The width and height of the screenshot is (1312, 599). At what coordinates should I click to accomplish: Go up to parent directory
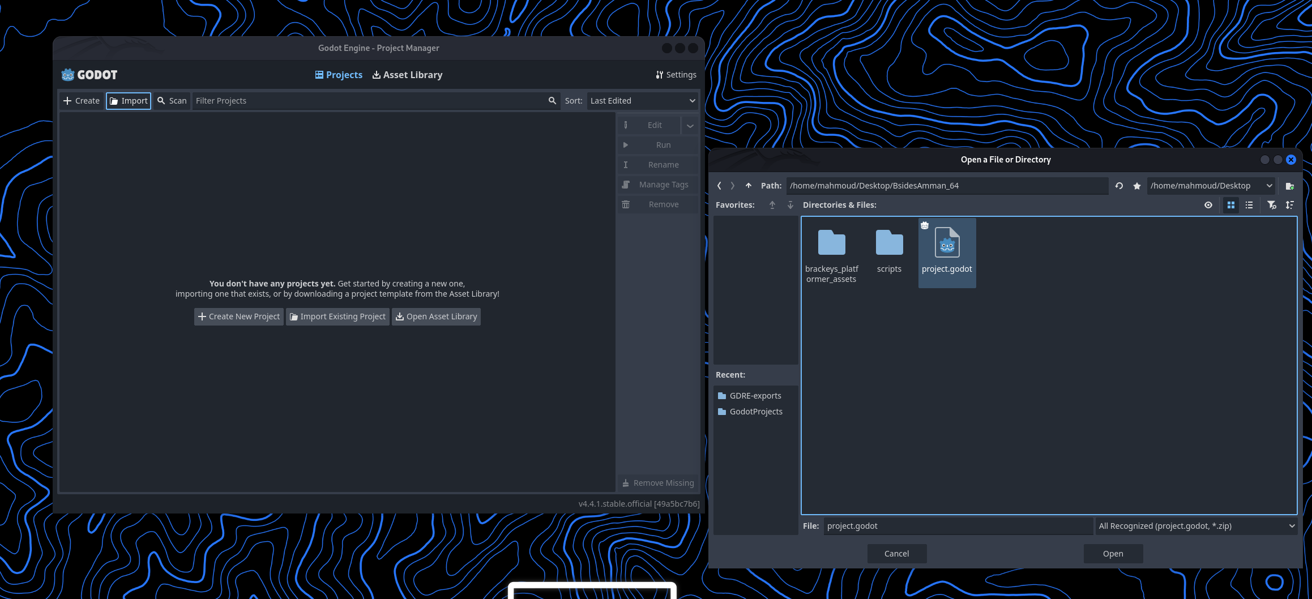point(749,186)
